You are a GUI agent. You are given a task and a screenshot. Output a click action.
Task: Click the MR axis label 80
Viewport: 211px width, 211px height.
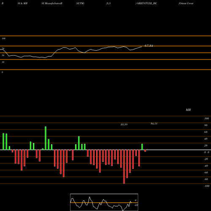[206, 125]
